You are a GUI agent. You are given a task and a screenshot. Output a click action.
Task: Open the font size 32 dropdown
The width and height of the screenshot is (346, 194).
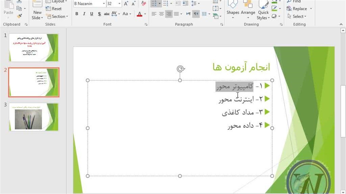click(119, 4)
